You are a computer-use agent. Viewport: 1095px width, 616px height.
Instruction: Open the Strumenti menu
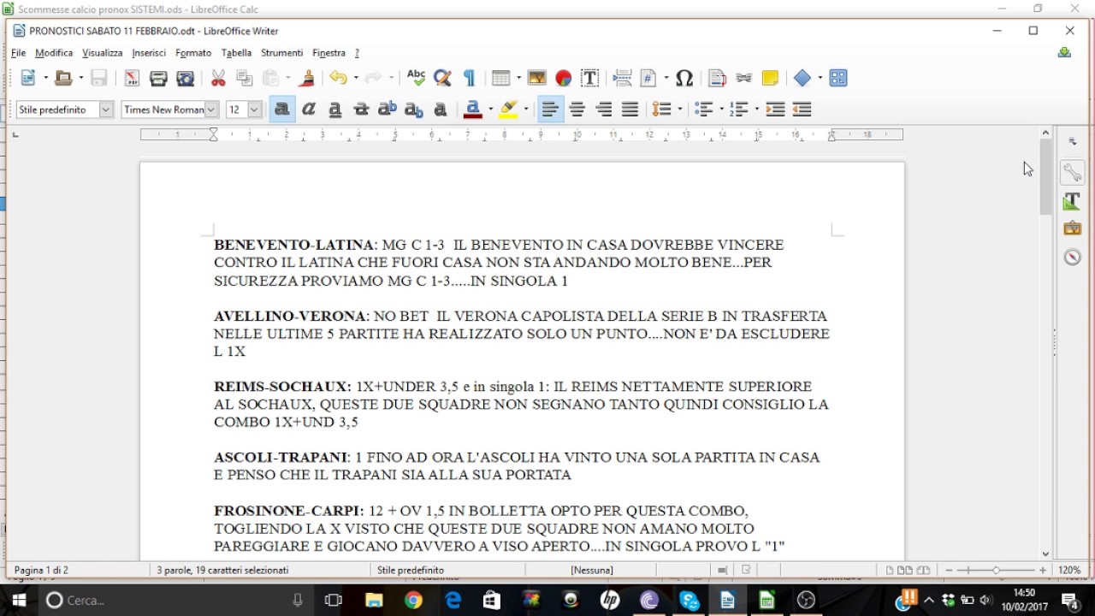pos(282,53)
